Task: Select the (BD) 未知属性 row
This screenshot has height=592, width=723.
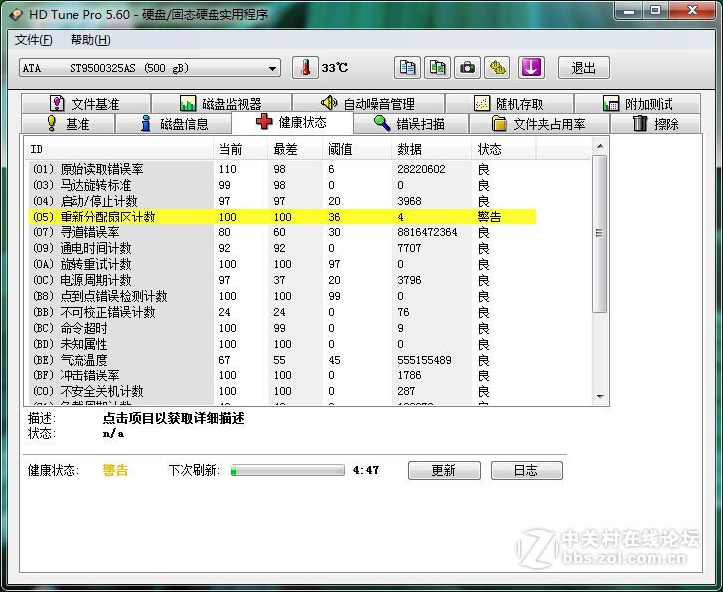Action: (x=282, y=344)
